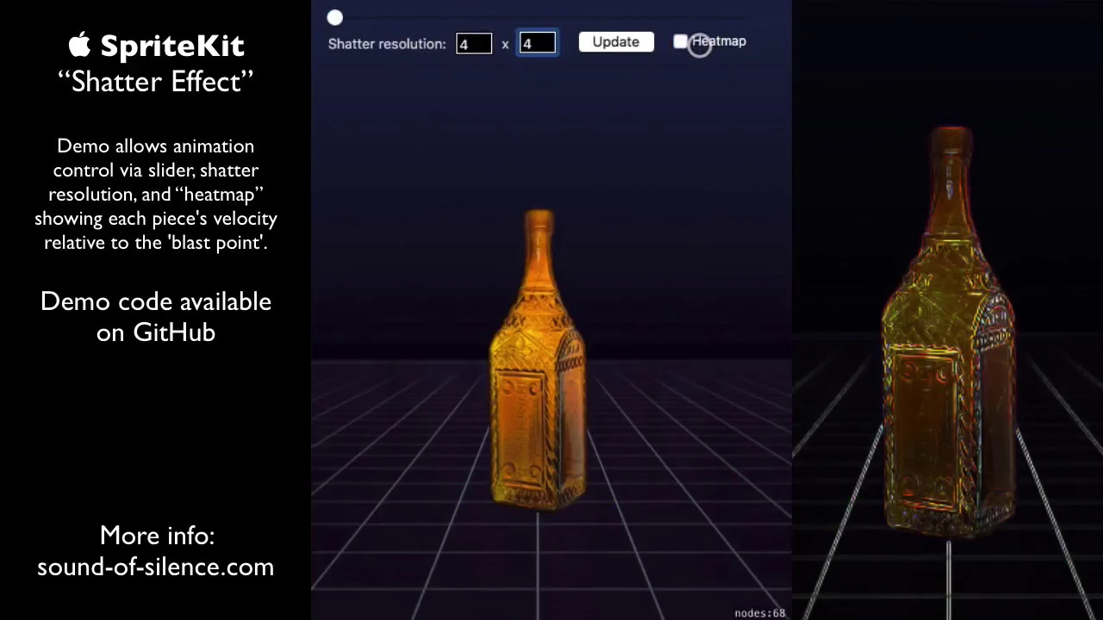Click the 'Demo code available on GitHub' text
The width and height of the screenshot is (1103, 620).
pyautogui.click(x=156, y=316)
